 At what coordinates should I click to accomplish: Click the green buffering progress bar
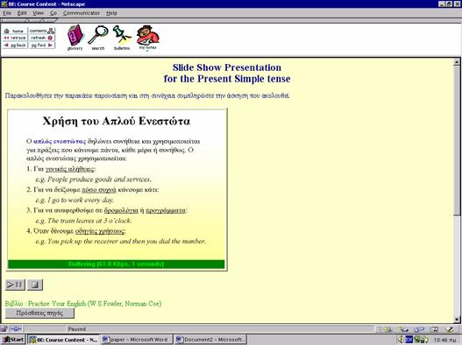(x=116, y=264)
